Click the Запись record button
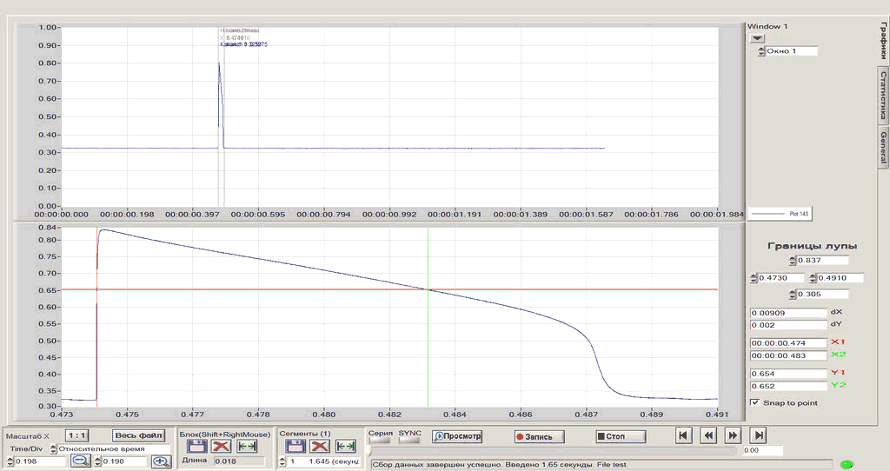 (x=539, y=436)
